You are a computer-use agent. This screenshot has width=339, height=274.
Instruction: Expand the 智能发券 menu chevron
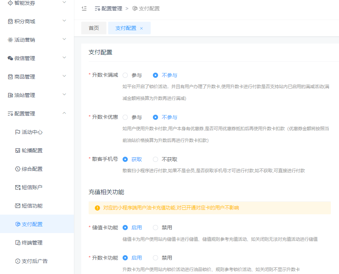point(64,2)
